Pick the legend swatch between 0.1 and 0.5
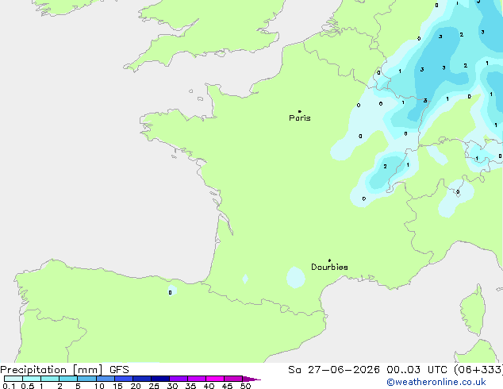 tap(13, 379)
